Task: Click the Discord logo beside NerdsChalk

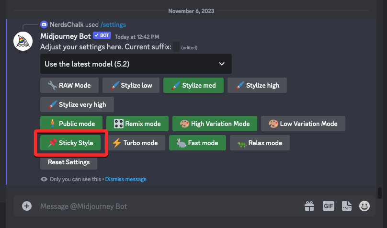Action: (44, 24)
